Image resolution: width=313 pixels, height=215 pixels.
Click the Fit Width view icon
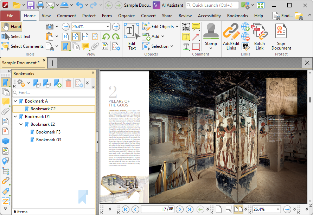pos(85,37)
